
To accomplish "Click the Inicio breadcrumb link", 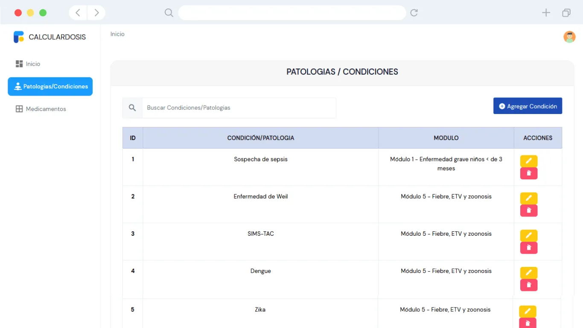I will tap(117, 34).
